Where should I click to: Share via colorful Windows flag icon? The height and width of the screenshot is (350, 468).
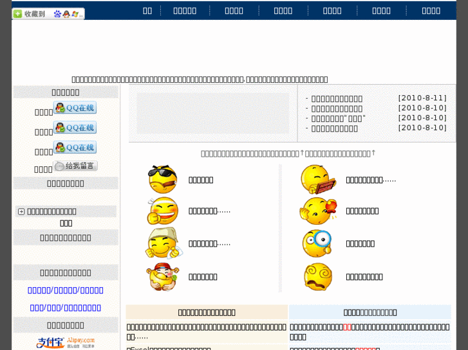(x=75, y=14)
